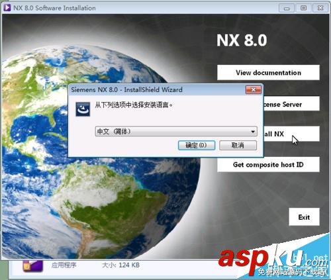
Task: Exit the NX 8.0 installer
Action: [x=304, y=217]
